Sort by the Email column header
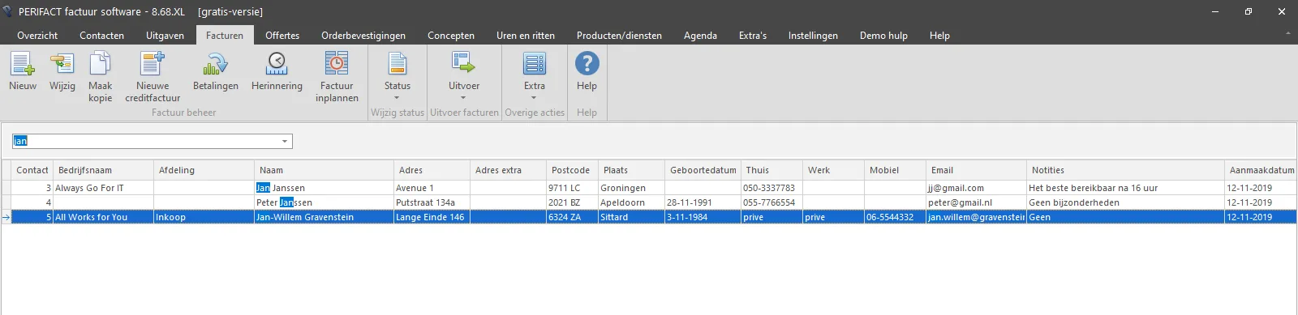This screenshot has width=1298, height=315. coord(977,170)
